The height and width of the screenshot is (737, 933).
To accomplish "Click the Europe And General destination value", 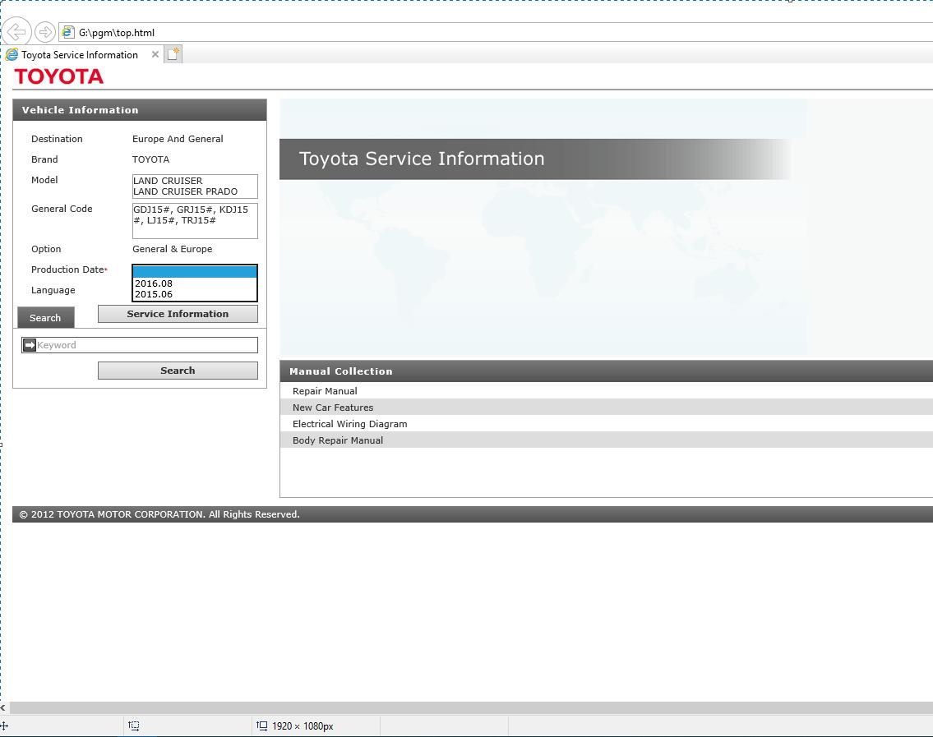I will pyautogui.click(x=178, y=139).
